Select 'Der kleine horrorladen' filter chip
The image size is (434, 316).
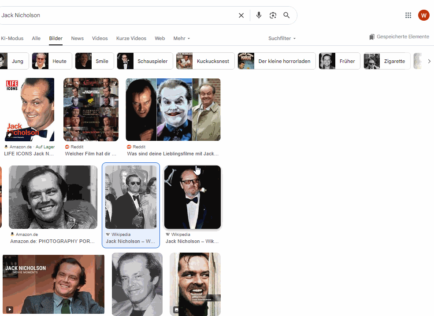point(277,61)
